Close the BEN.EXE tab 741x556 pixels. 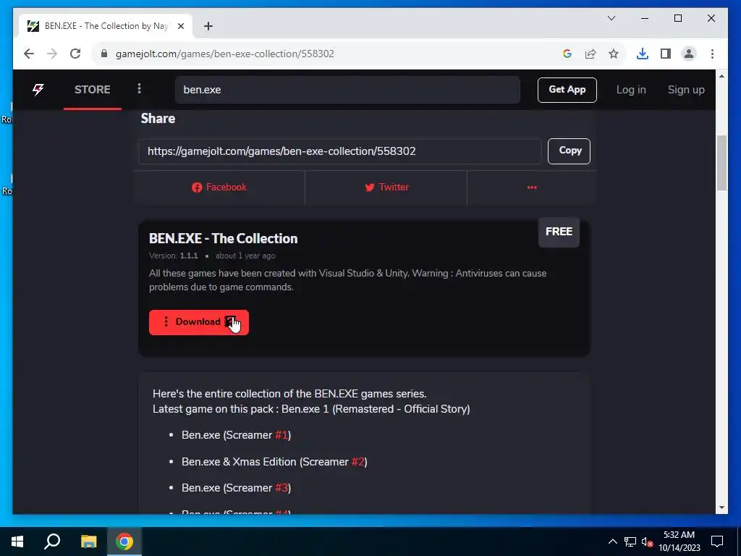click(180, 26)
